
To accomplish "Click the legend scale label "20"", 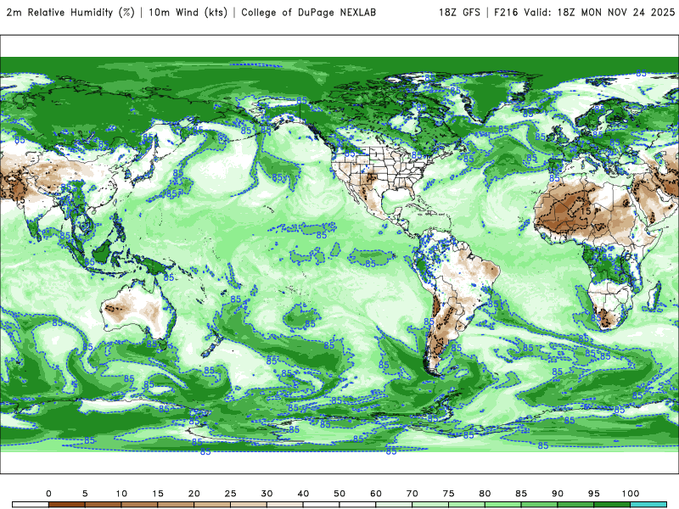I will coord(194,494).
